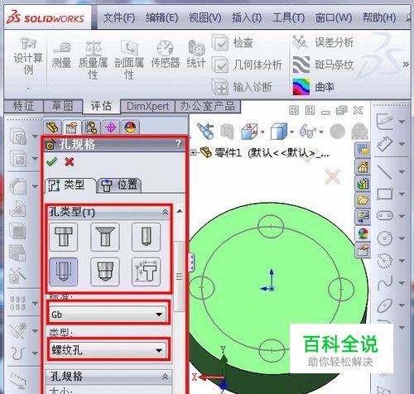Select tapered tap hole type icon

(x=105, y=271)
